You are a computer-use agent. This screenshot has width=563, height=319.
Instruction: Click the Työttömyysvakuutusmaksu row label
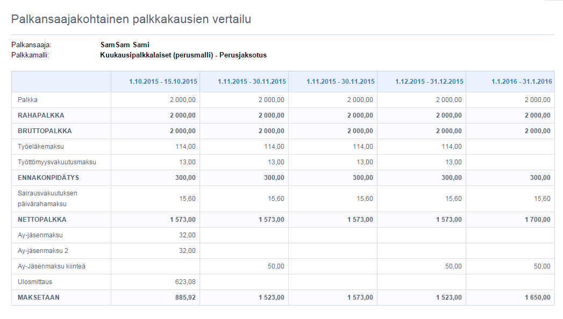tap(57, 162)
